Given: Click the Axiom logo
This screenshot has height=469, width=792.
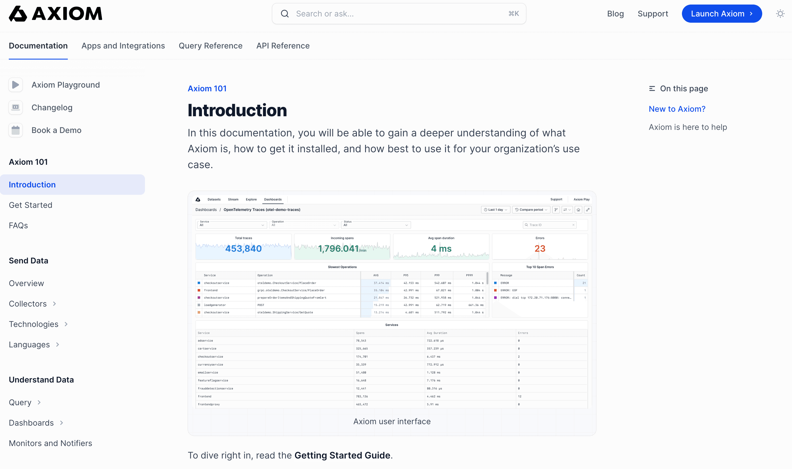Looking at the screenshot, I should (x=55, y=14).
